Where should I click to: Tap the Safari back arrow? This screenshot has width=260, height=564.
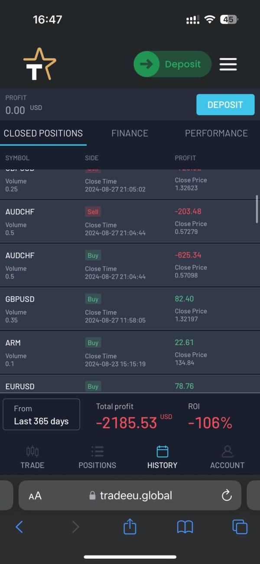click(x=19, y=527)
